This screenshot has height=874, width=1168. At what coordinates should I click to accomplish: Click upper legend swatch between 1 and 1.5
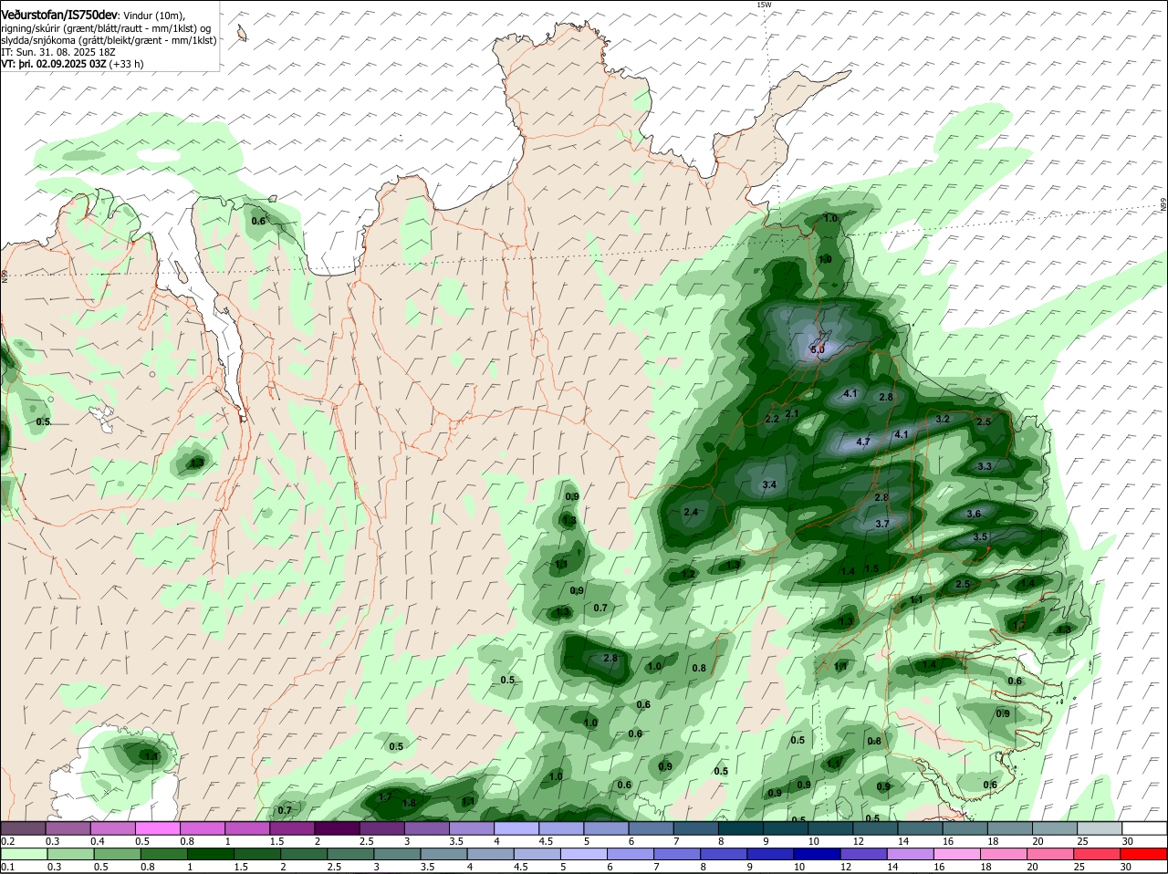(x=247, y=828)
